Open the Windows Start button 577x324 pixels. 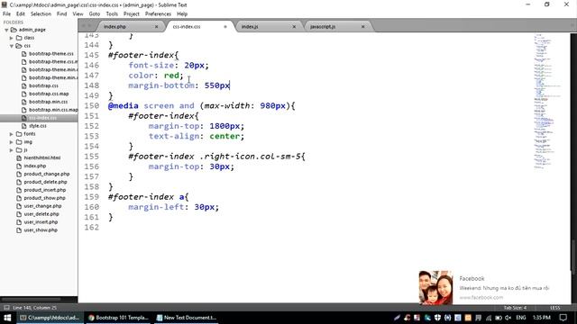7,318
